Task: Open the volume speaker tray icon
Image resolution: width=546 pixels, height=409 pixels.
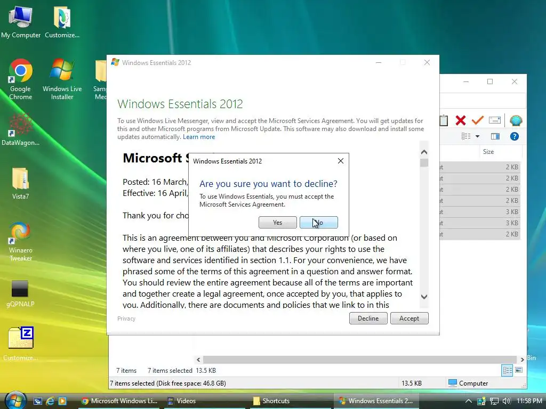Action: coord(507,401)
